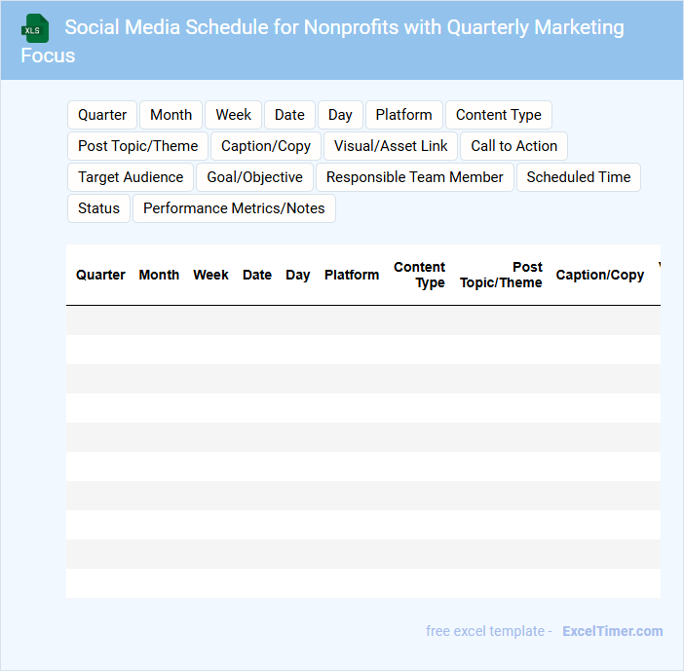Select the Month tag button
This screenshot has width=684, height=671.
[171, 115]
